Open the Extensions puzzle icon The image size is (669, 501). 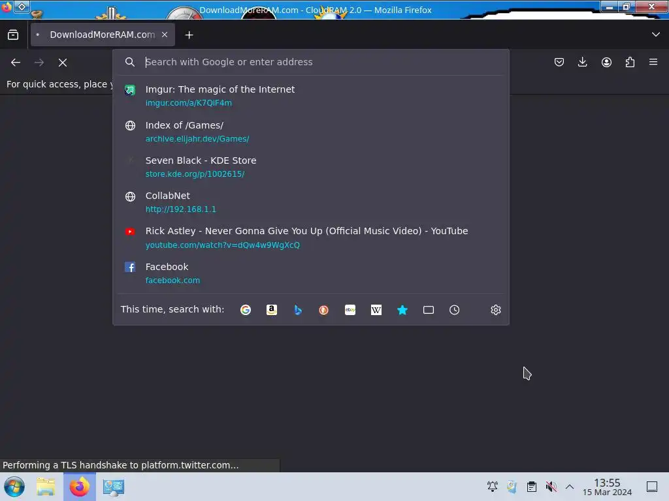630,62
